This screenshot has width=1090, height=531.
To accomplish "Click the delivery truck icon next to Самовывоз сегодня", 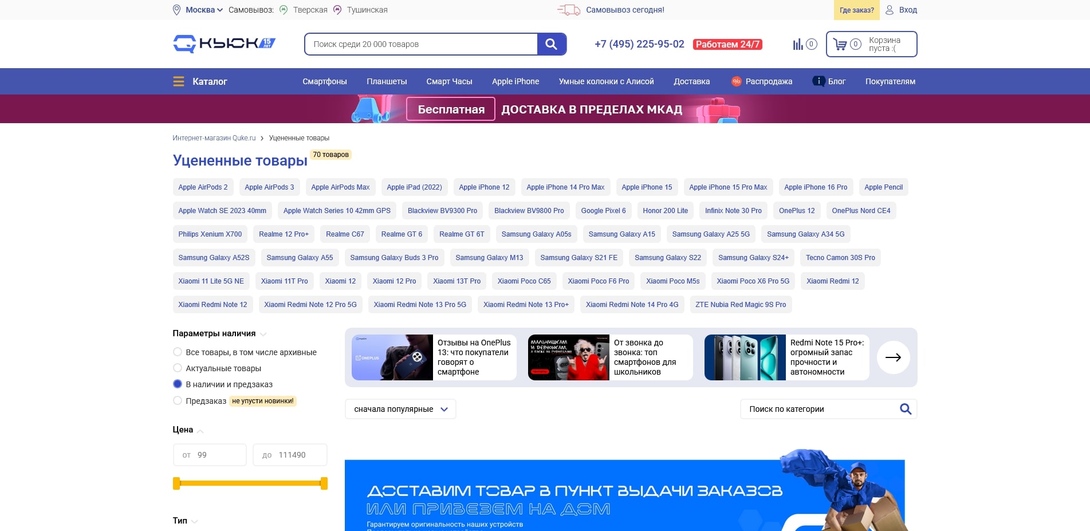I will coord(569,10).
